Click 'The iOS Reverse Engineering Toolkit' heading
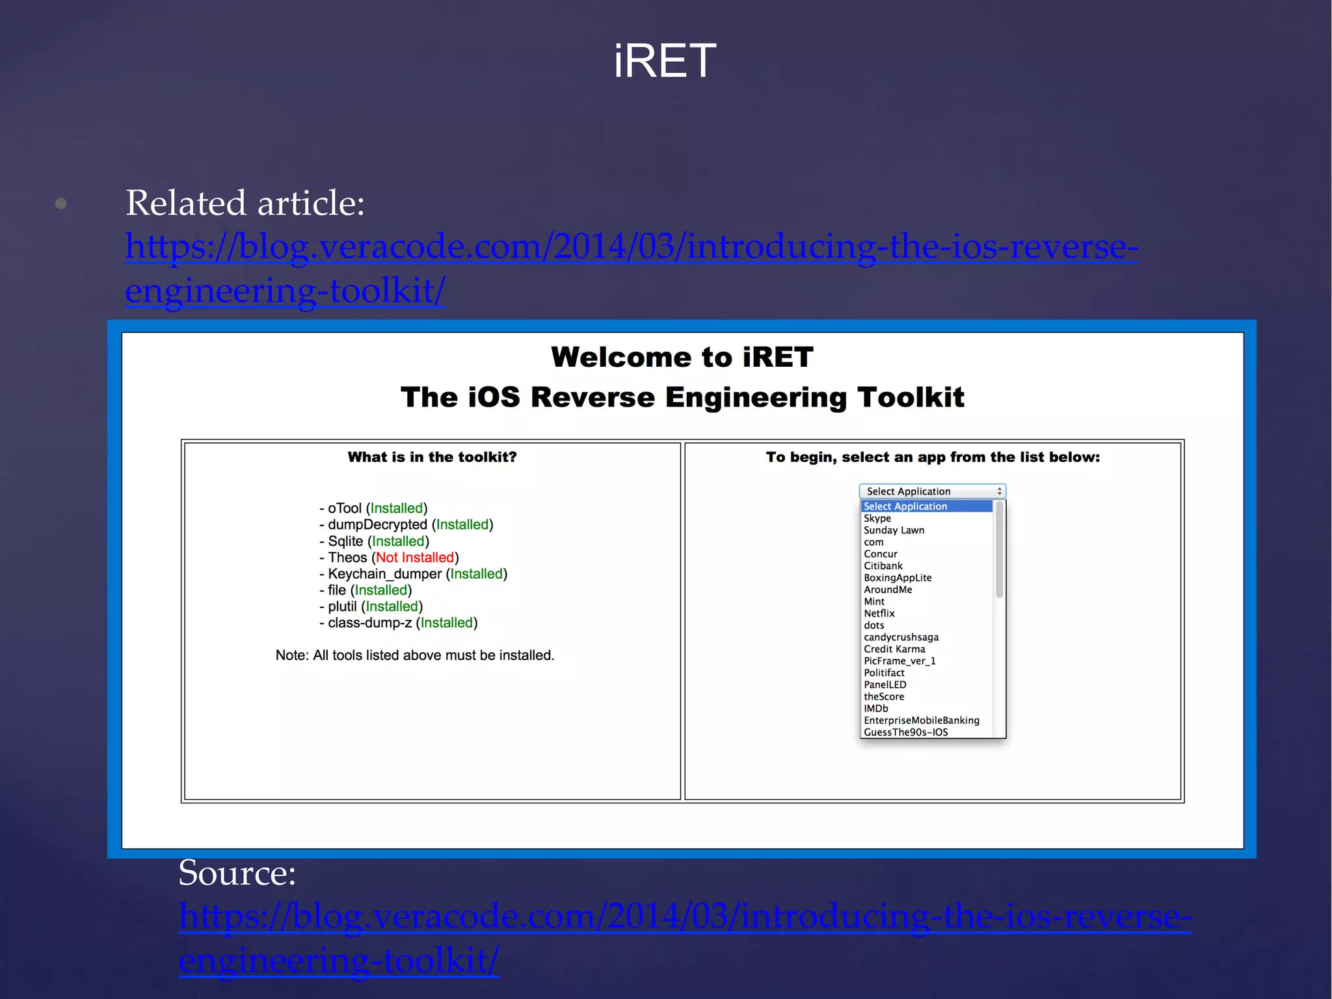 [682, 397]
